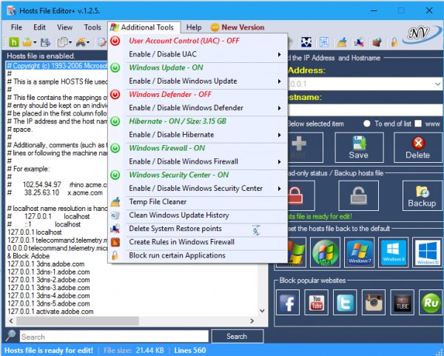Block Facebook using its icon

click(288, 303)
